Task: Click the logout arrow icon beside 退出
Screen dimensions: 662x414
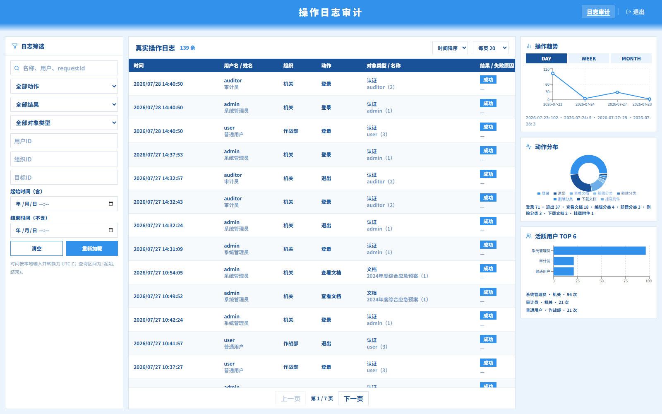Action: [628, 12]
